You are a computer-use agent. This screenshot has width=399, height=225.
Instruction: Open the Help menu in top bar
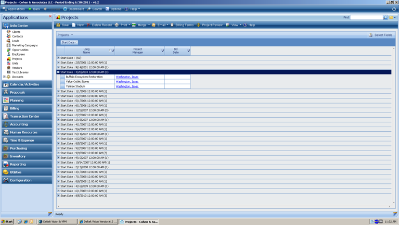click(134, 9)
